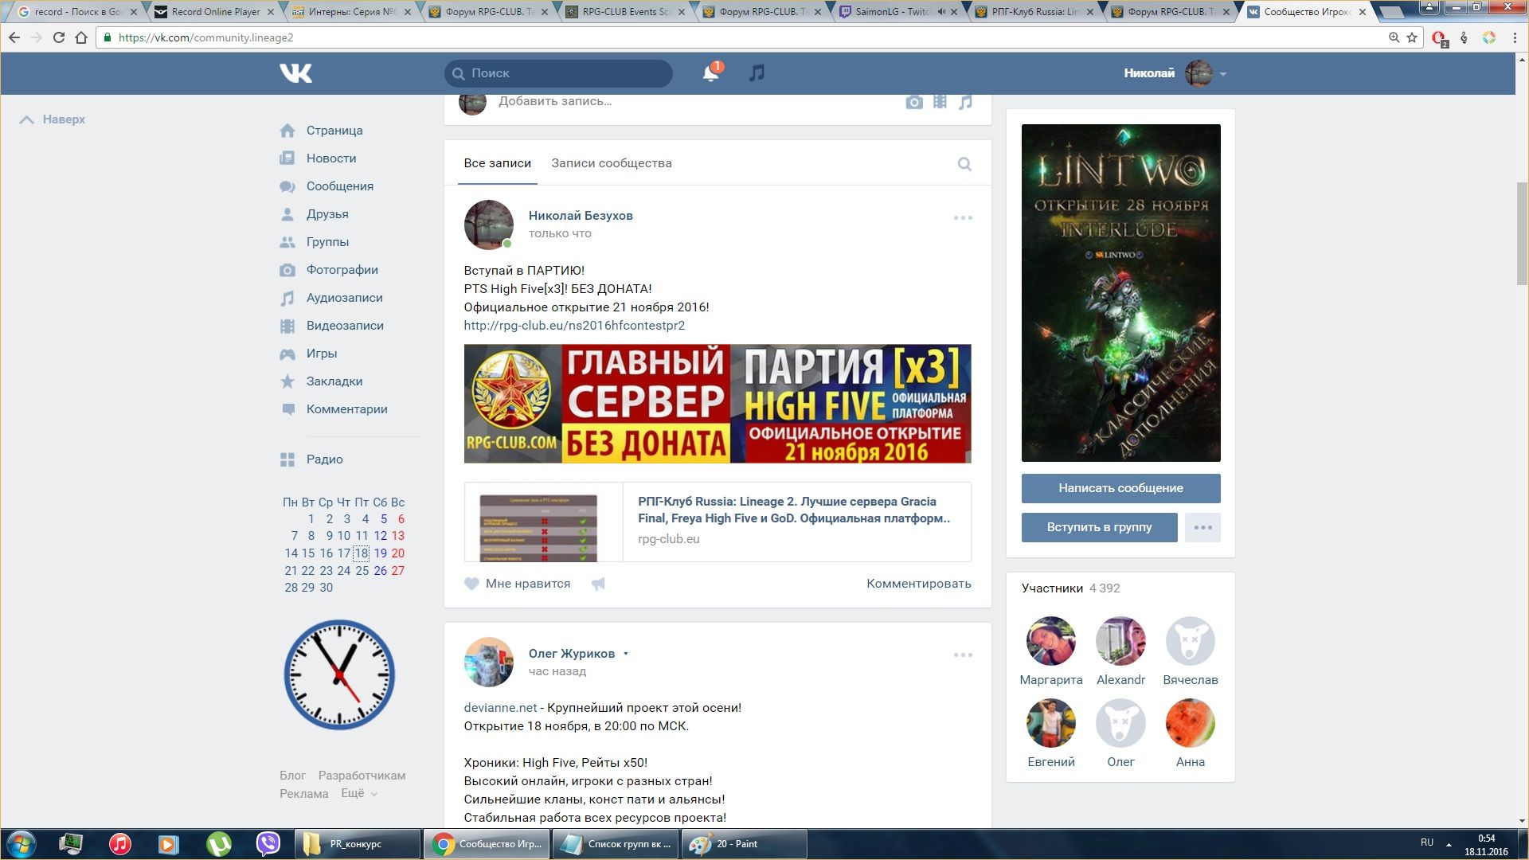Click the video film icon in post box

click(x=940, y=102)
